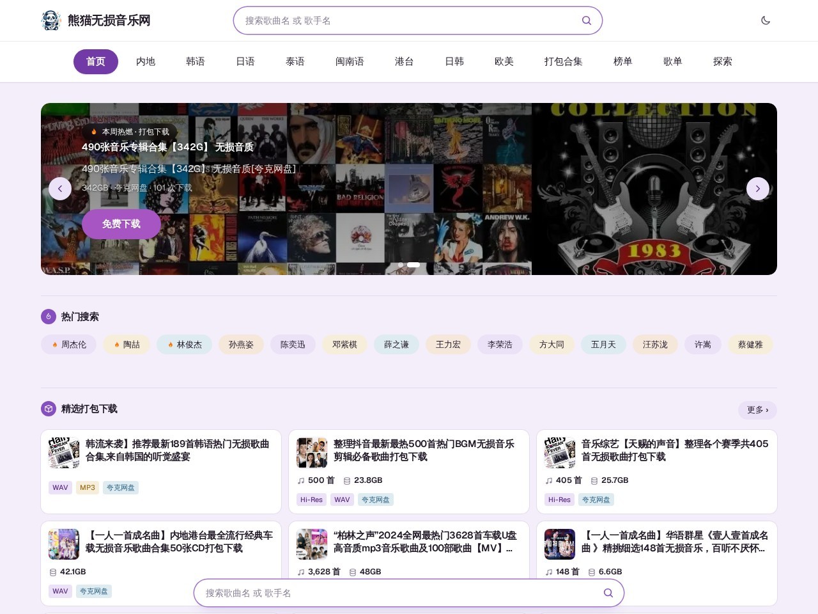Click the 抖音BGM pack thumbnail
Screen dimensions: 818x614
tap(312, 453)
